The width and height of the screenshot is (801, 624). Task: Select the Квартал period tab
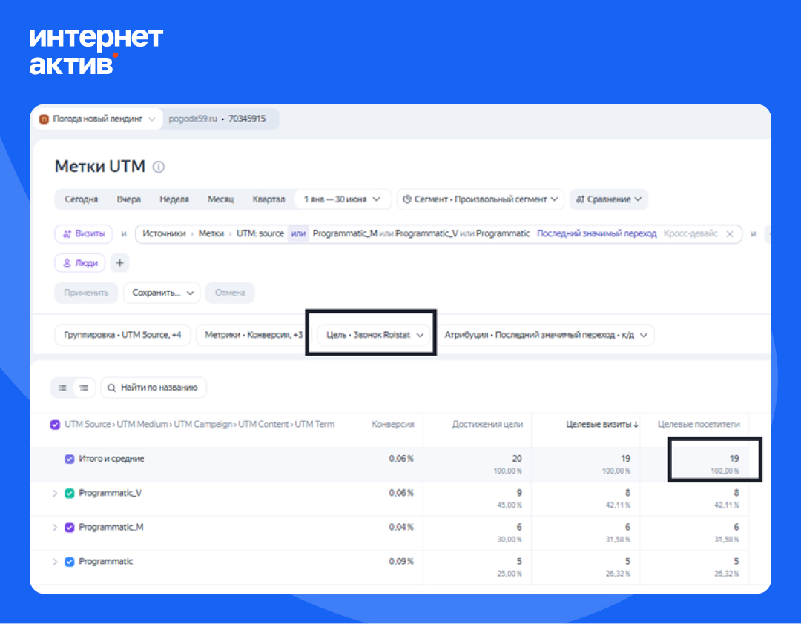coord(268,199)
